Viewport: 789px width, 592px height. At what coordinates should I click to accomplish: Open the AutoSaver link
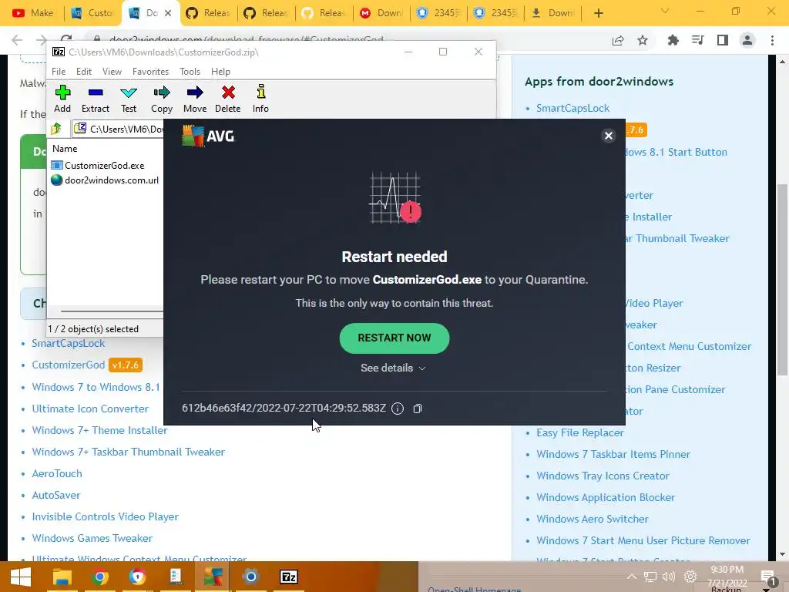(55, 496)
